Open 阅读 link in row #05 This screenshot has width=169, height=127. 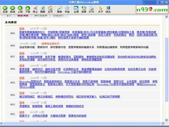point(22,78)
